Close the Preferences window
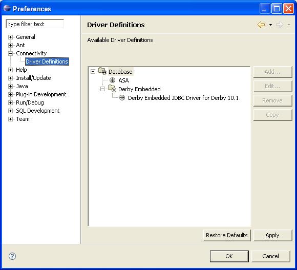Screen dimensions: 297x270 (x=289, y=9)
